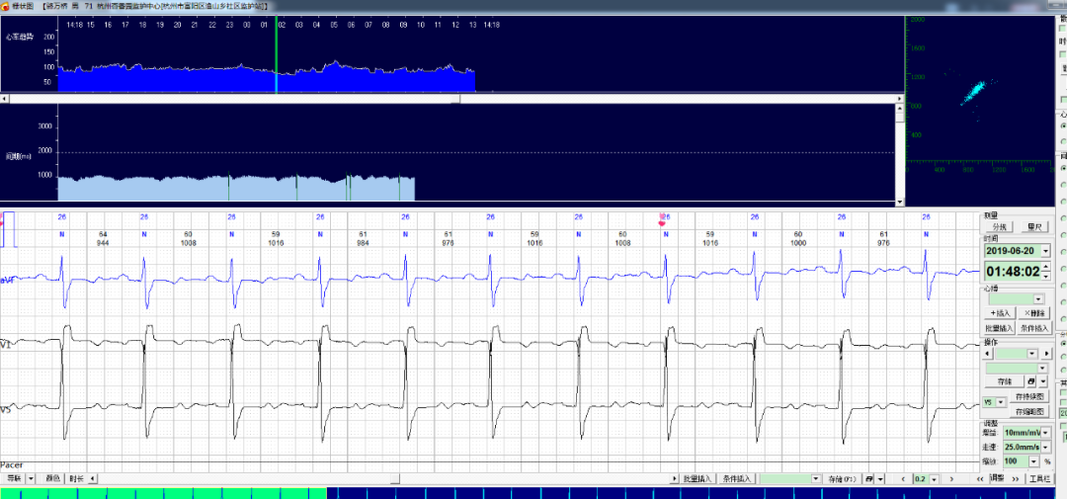This screenshot has height=499, width=1067.
Task: Expand the date 2019-06-20 dropdown
Action: [1047, 251]
